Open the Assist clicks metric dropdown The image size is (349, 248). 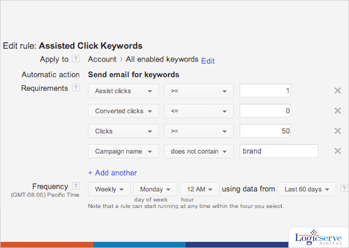pyautogui.click(x=123, y=91)
